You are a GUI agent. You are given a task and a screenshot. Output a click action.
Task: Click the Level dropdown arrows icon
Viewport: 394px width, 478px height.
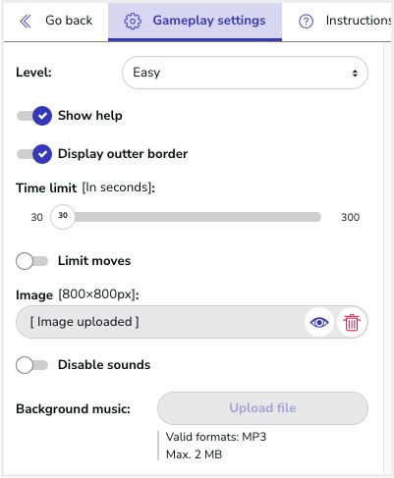355,73
